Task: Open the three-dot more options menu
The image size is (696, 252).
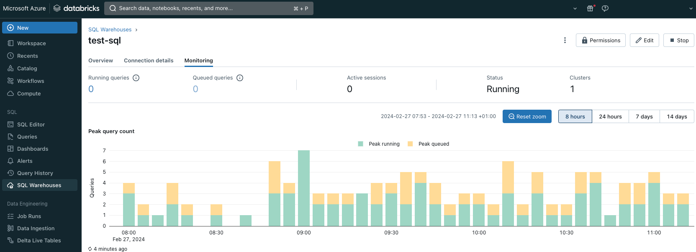Action: point(565,40)
